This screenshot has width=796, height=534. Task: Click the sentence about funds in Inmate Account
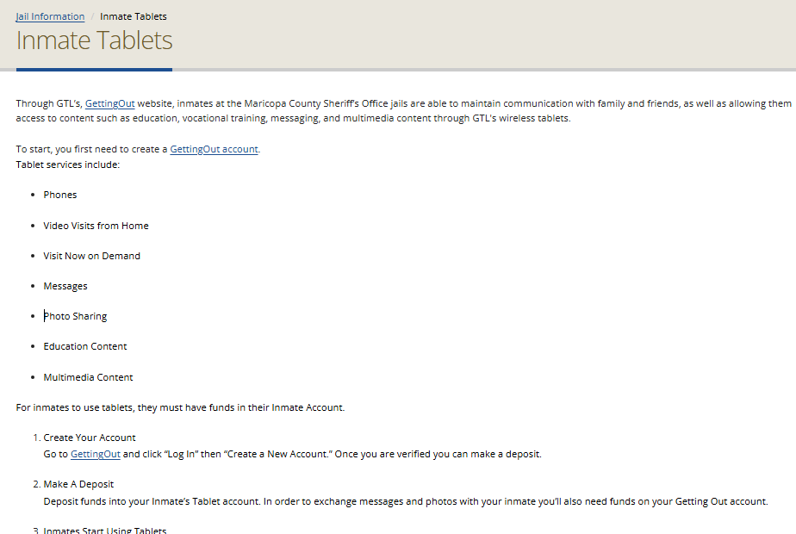(x=180, y=407)
